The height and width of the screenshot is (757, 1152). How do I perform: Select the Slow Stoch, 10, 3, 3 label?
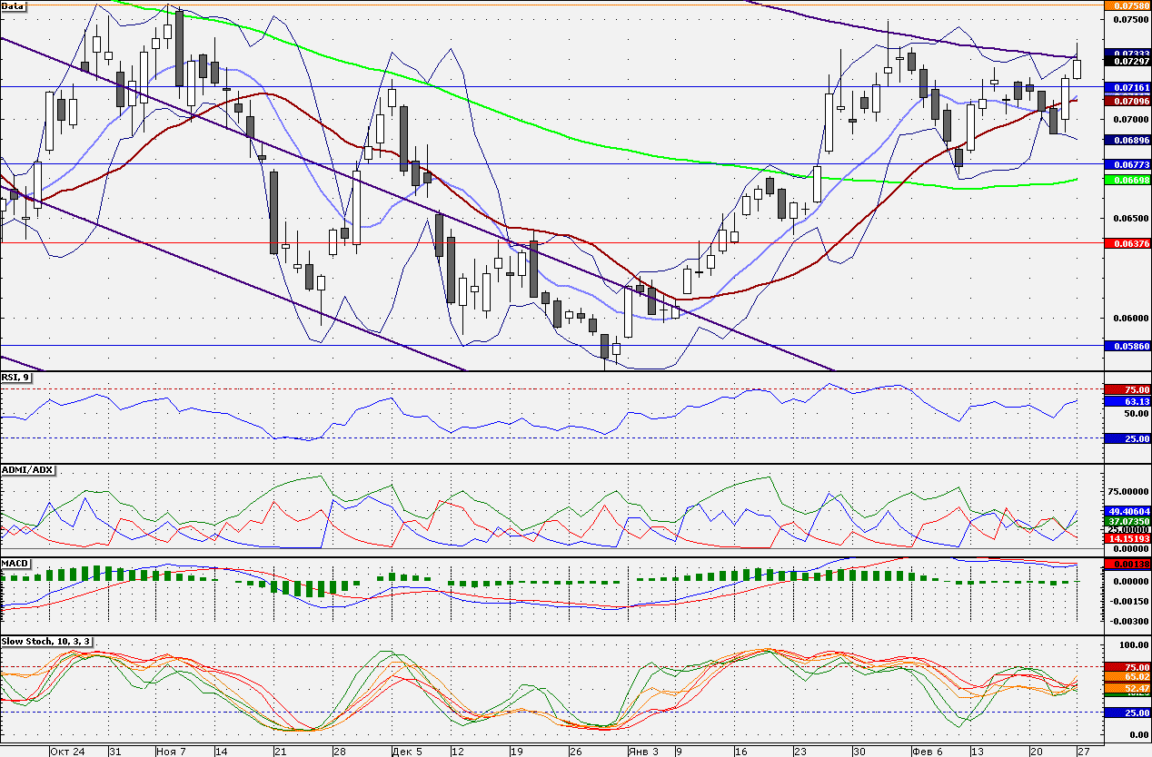(x=46, y=642)
